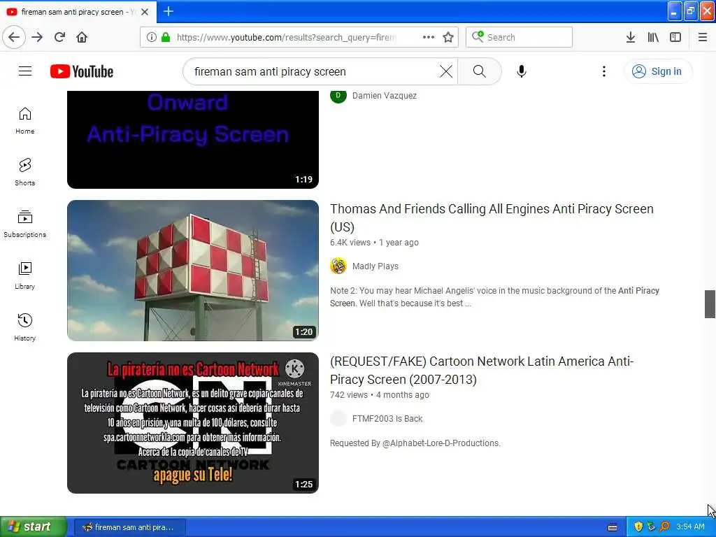
Task: Click inside the Firefox Search box
Action: tap(519, 37)
